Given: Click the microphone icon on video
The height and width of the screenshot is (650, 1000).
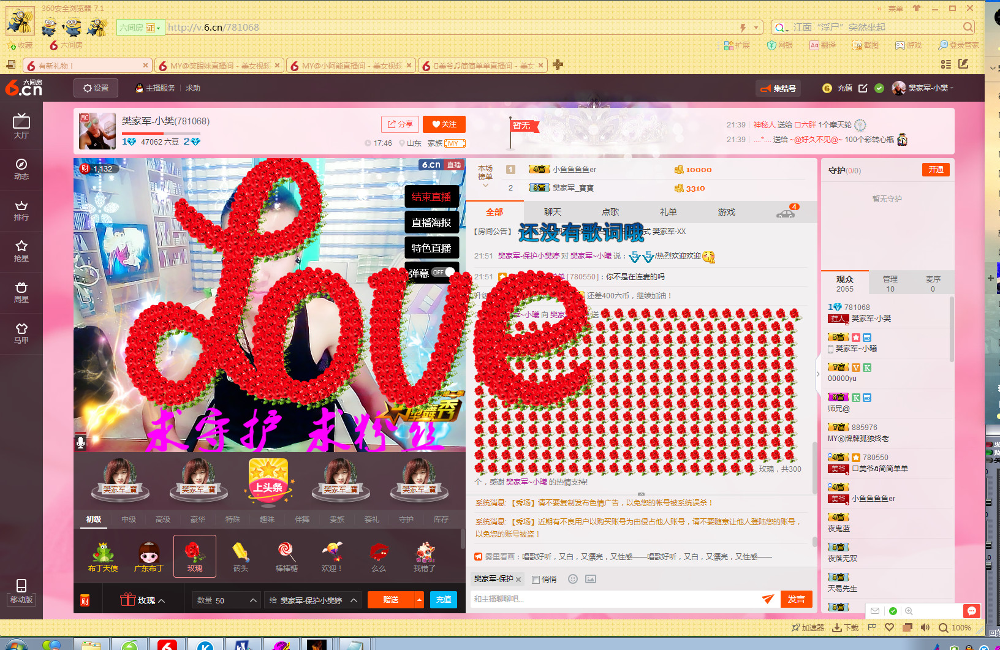Looking at the screenshot, I should (x=80, y=442).
